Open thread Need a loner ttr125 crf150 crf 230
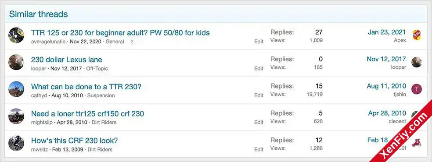Image resolution: width=432 pixels, height=162 pixels. coord(88,114)
